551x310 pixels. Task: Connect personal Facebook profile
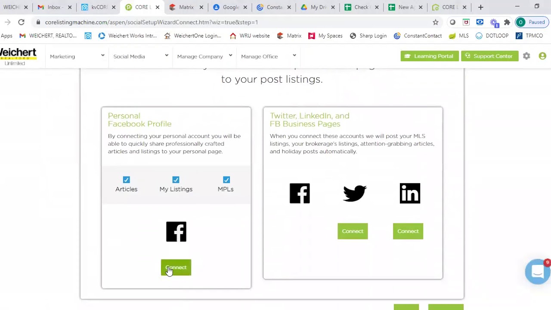[x=176, y=267]
